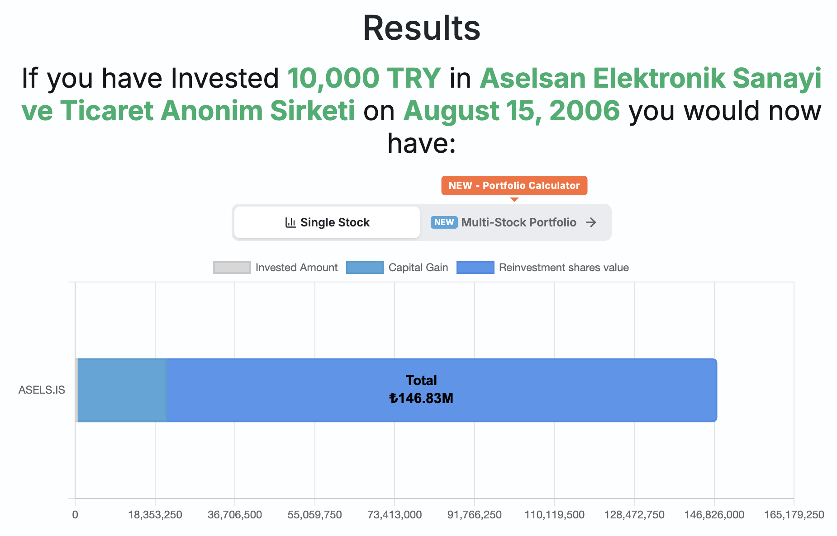837x536 pixels.
Task: Click the green Aselsan Elektronik Sanayi company name
Action: pyautogui.click(x=651, y=78)
